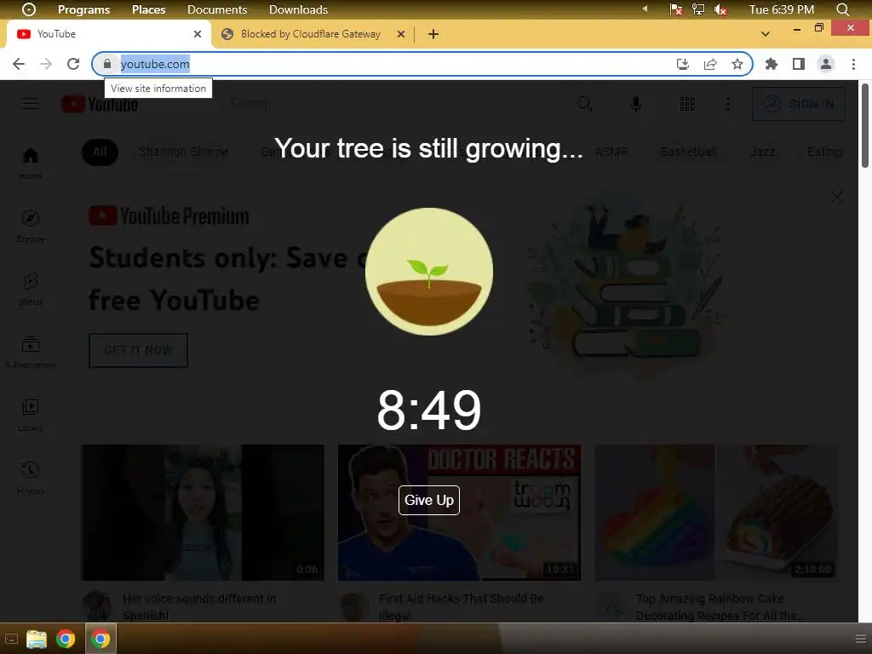Reload the YouTube page
The height and width of the screenshot is (654, 872).
(73, 64)
